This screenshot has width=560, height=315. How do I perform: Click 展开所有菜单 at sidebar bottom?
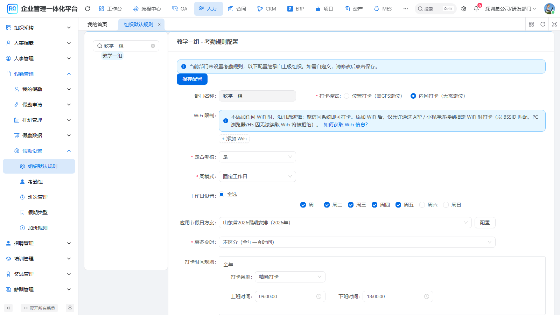39,308
